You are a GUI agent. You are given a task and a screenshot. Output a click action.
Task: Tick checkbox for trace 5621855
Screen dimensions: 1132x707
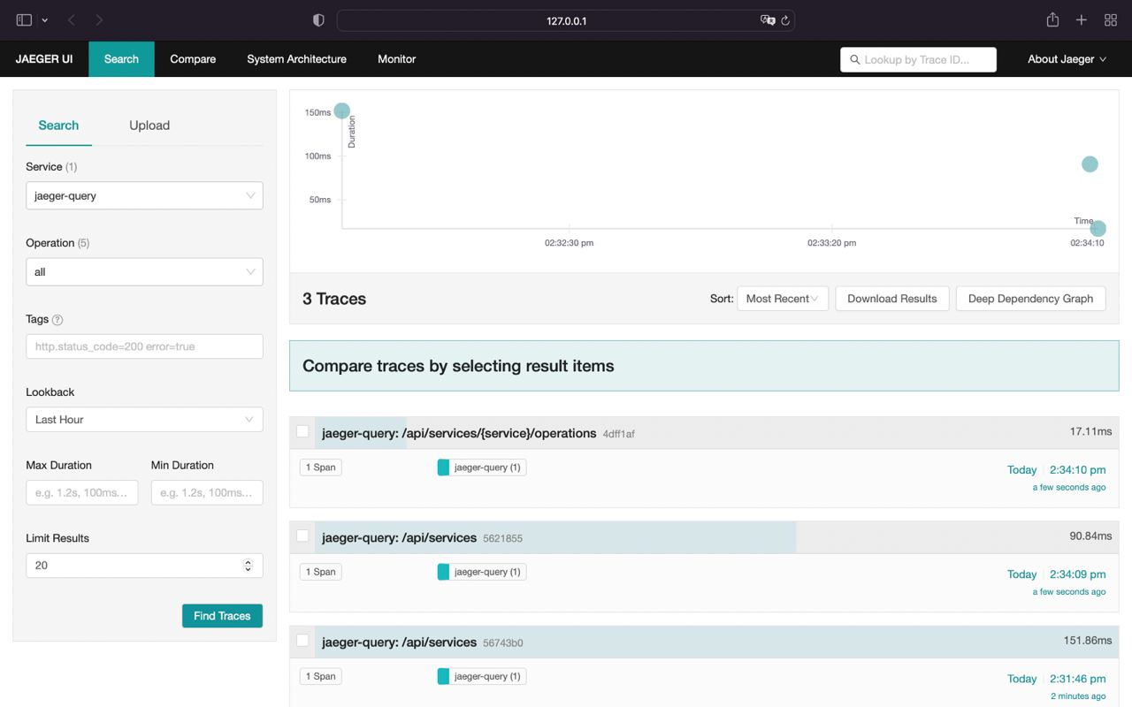(x=302, y=536)
